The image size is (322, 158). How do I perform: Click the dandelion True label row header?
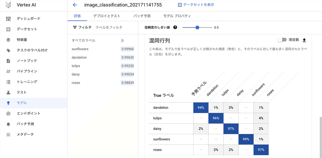171,107
